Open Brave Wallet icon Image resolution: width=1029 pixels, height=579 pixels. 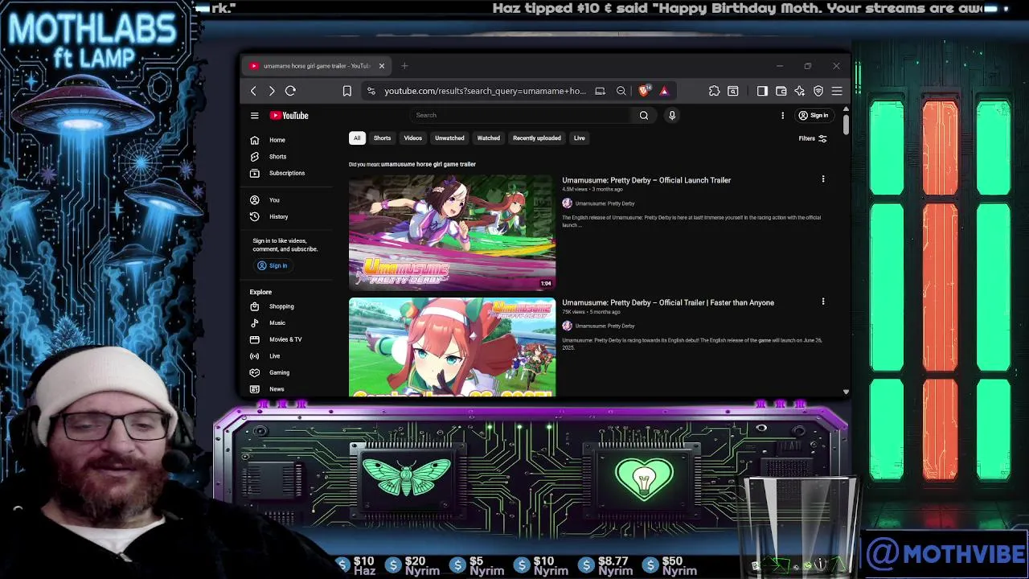(781, 91)
